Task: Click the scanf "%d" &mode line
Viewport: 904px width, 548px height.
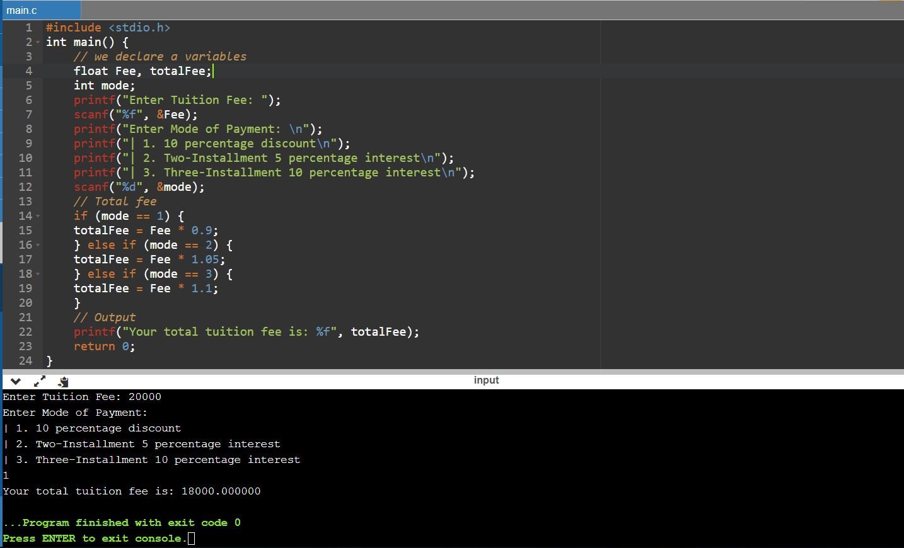Action: click(x=139, y=187)
